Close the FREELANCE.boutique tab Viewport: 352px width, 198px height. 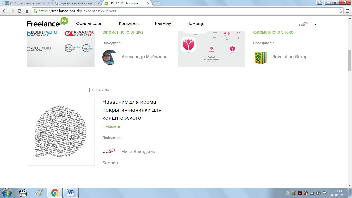pyautogui.click(x=148, y=3)
